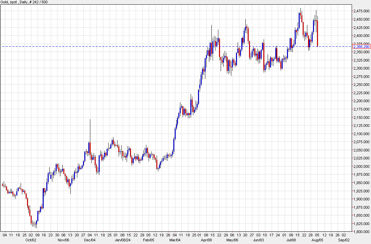Click the Jun/03 month label
371x244 pixels.
tap(258, 240)
